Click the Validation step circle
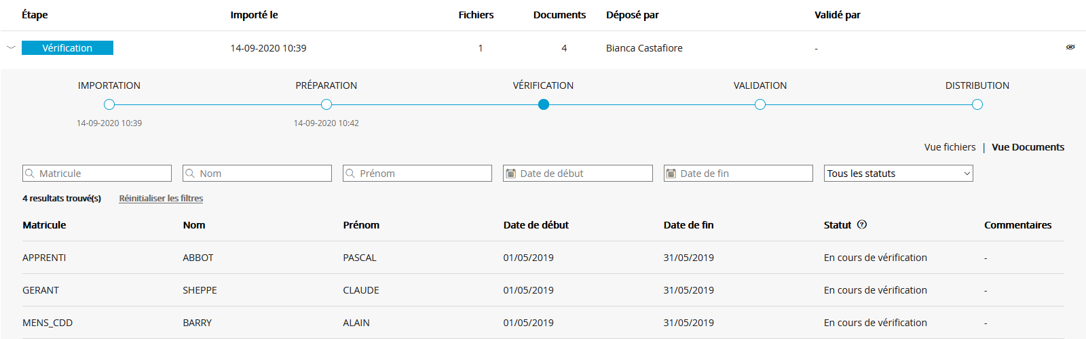 [760, 104]
